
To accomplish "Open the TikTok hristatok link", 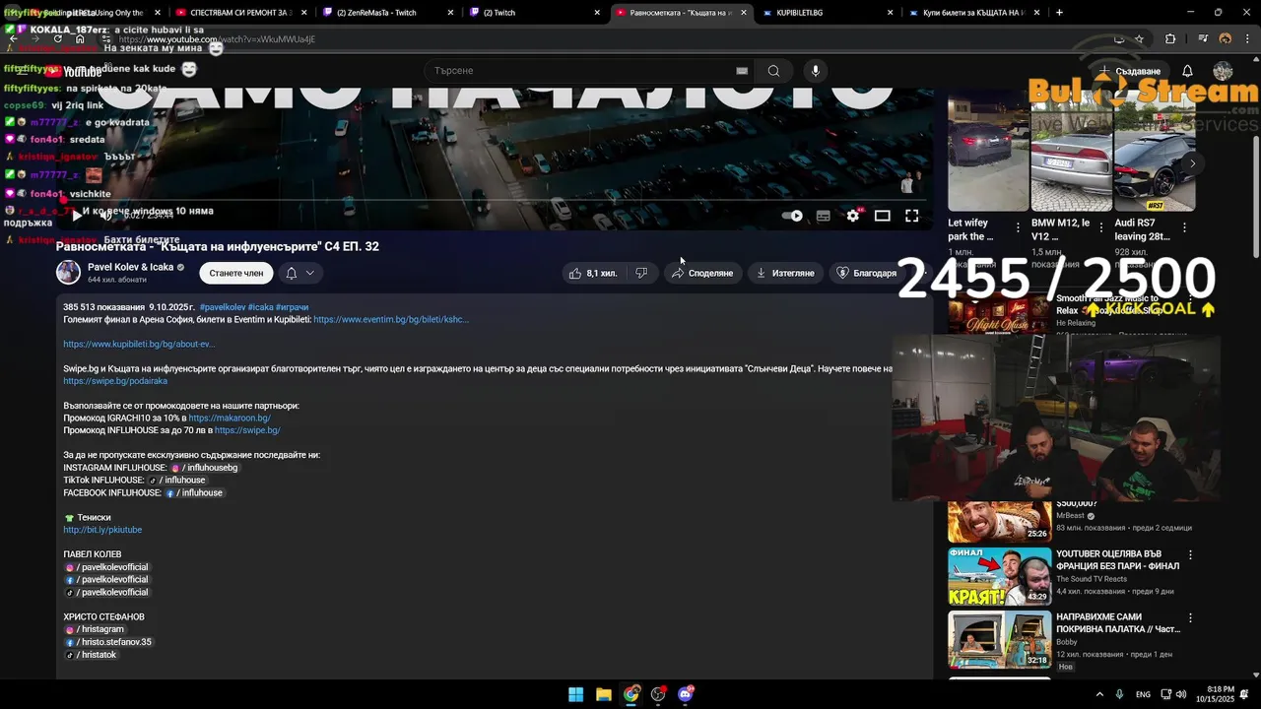I will coord(91,655).
